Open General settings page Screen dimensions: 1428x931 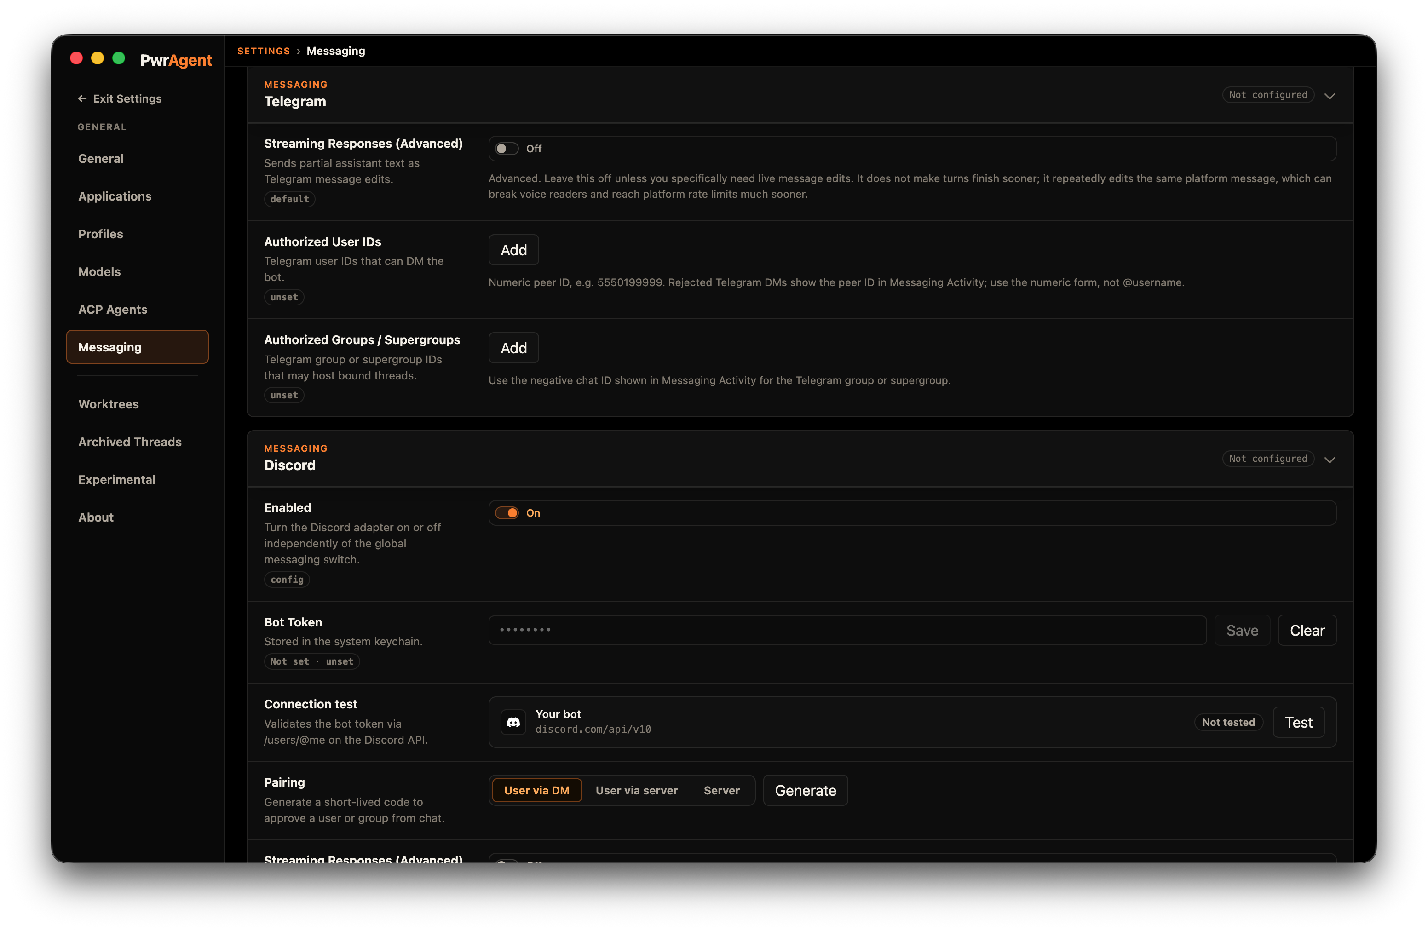(138, 158)
